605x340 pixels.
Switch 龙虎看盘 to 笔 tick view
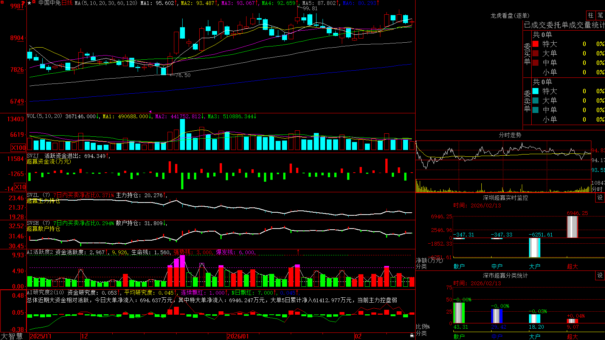click(600, 15)
